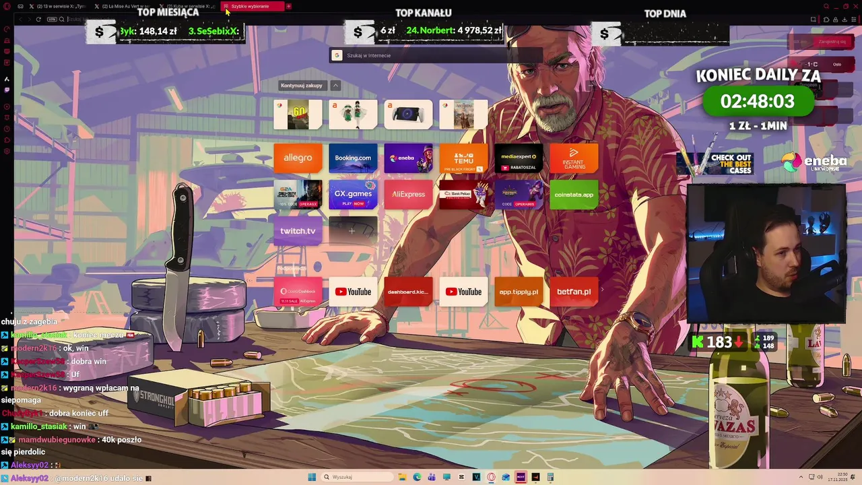Open the dashboard.kick suggestion tile
This screenshot has width=862, height=485.
click(x=408, y=292)
